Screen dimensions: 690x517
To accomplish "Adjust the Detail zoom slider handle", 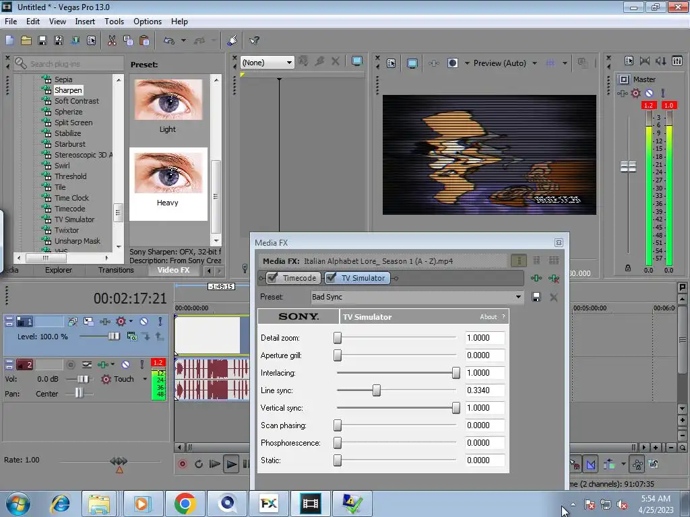I will pyautogui.click(x=338, y=338).
